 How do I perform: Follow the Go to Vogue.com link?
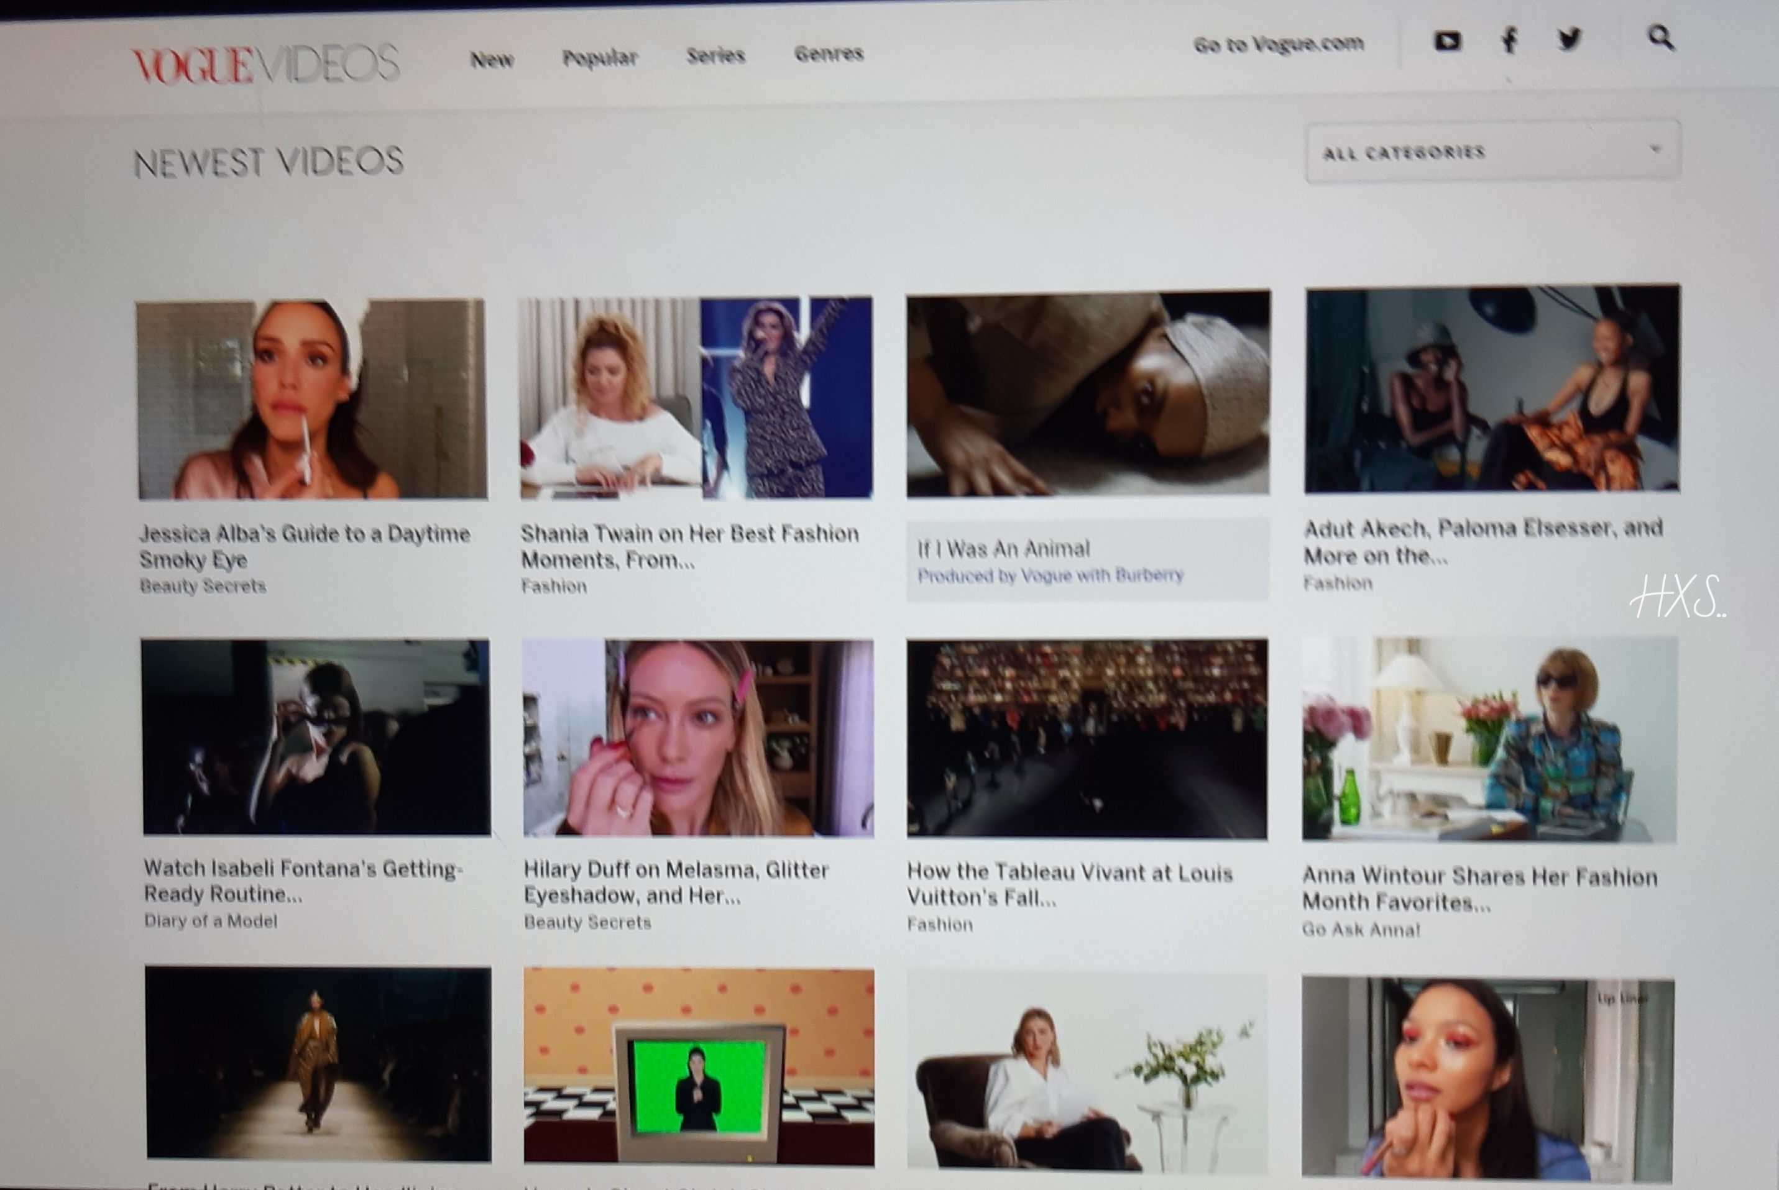[x=1278, y=45]
